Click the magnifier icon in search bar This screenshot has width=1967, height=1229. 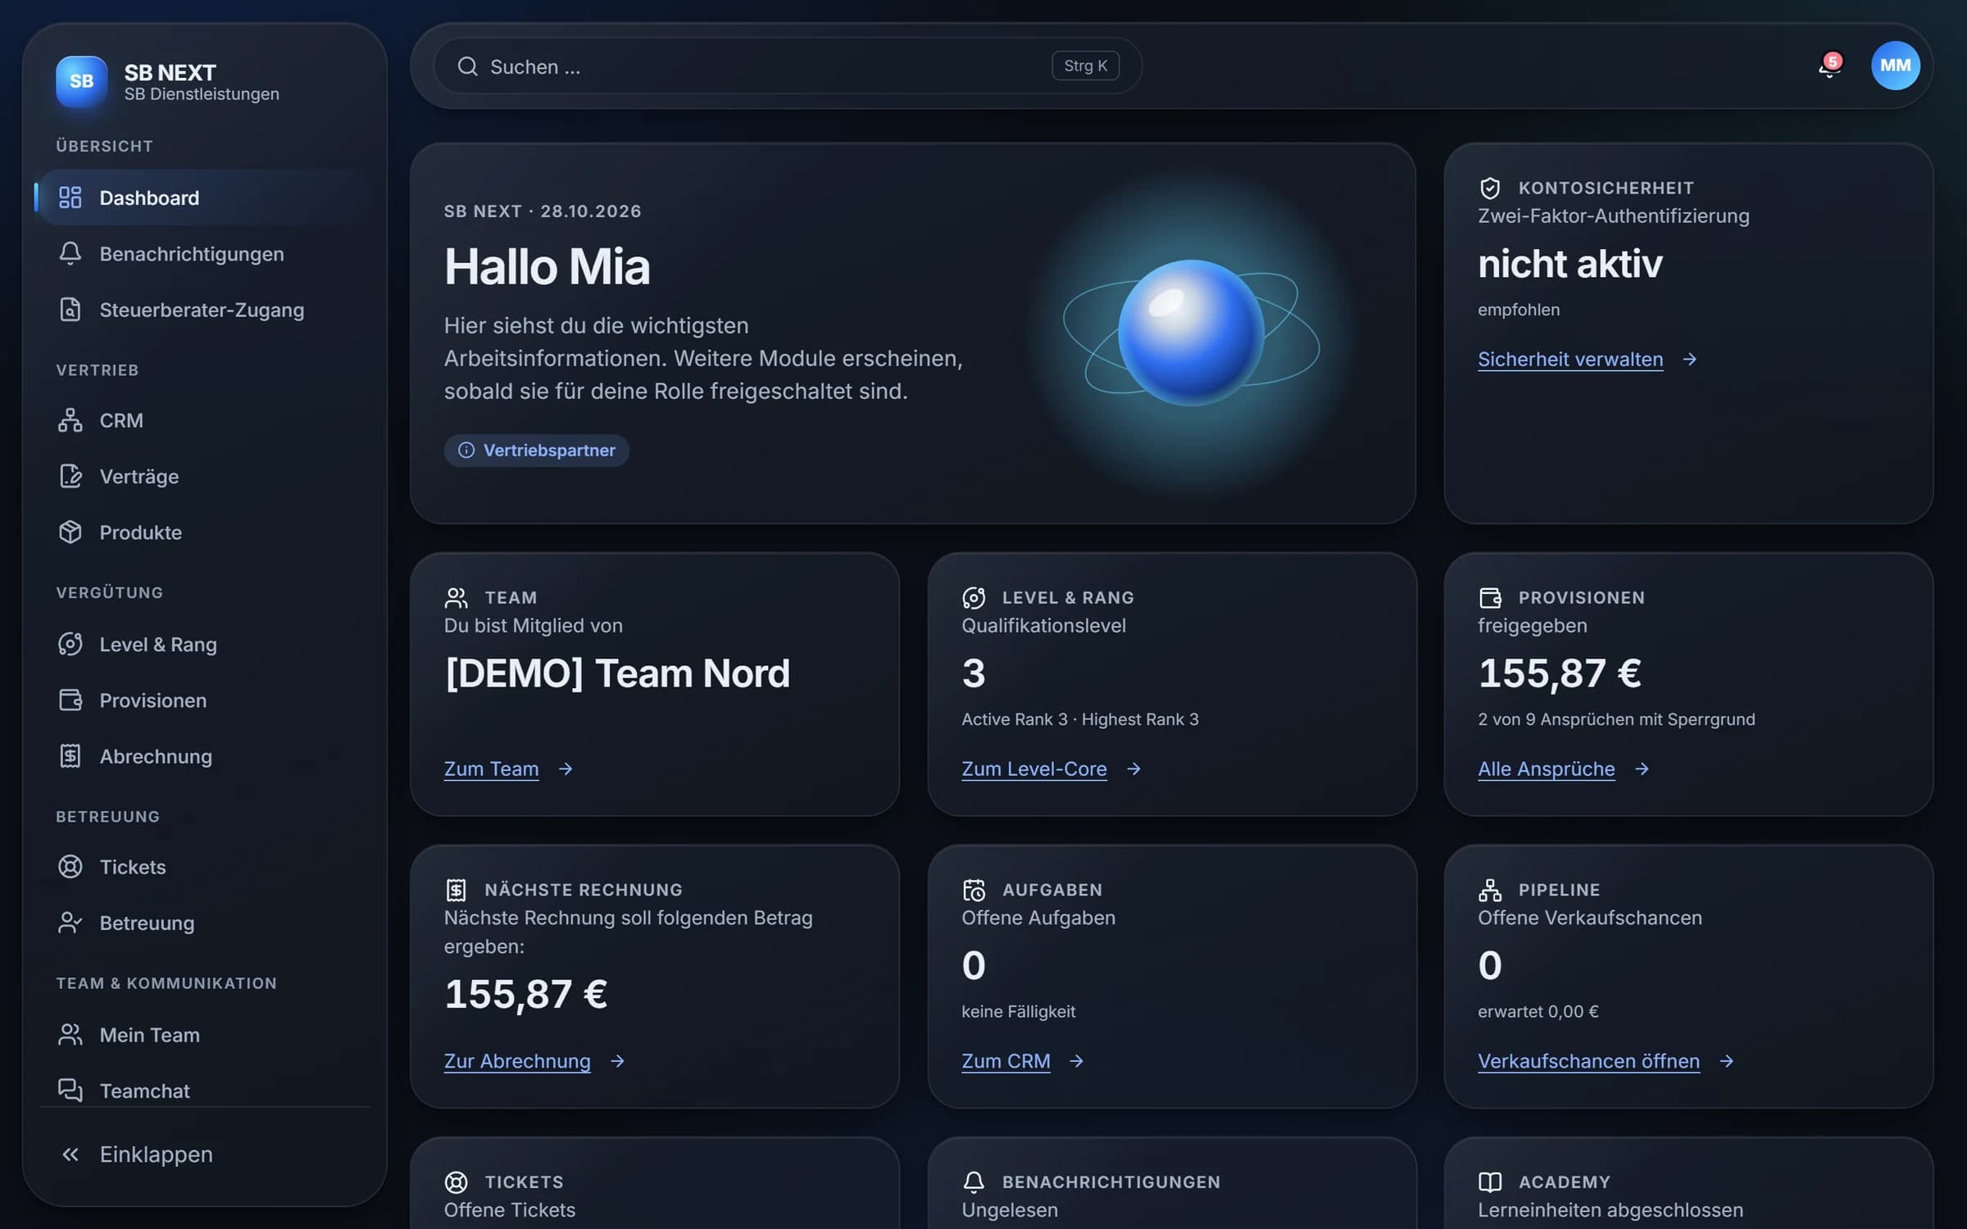467,66
